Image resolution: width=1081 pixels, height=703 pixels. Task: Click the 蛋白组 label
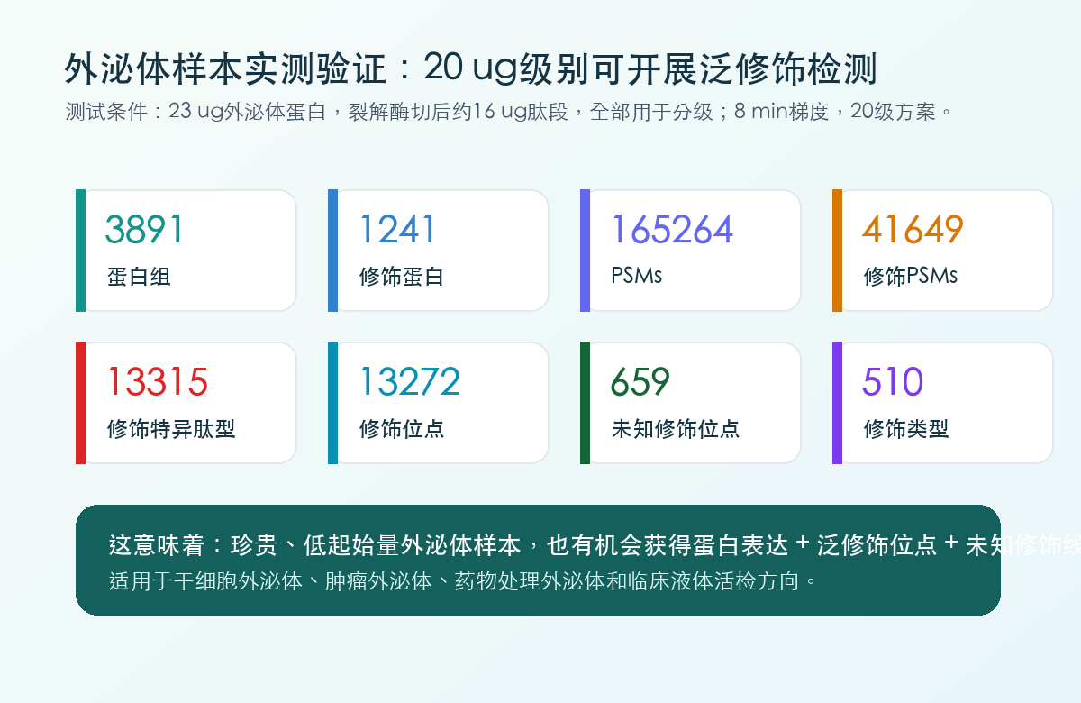tap(139, 277)
